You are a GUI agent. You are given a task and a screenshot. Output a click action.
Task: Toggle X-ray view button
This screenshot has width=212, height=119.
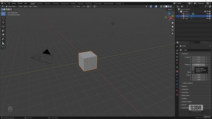click(161, 7)
